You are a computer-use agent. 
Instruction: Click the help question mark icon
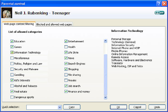click(x=159, y=4)
